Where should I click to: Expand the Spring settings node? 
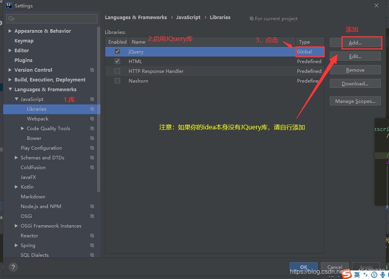[x=16, y=245]
